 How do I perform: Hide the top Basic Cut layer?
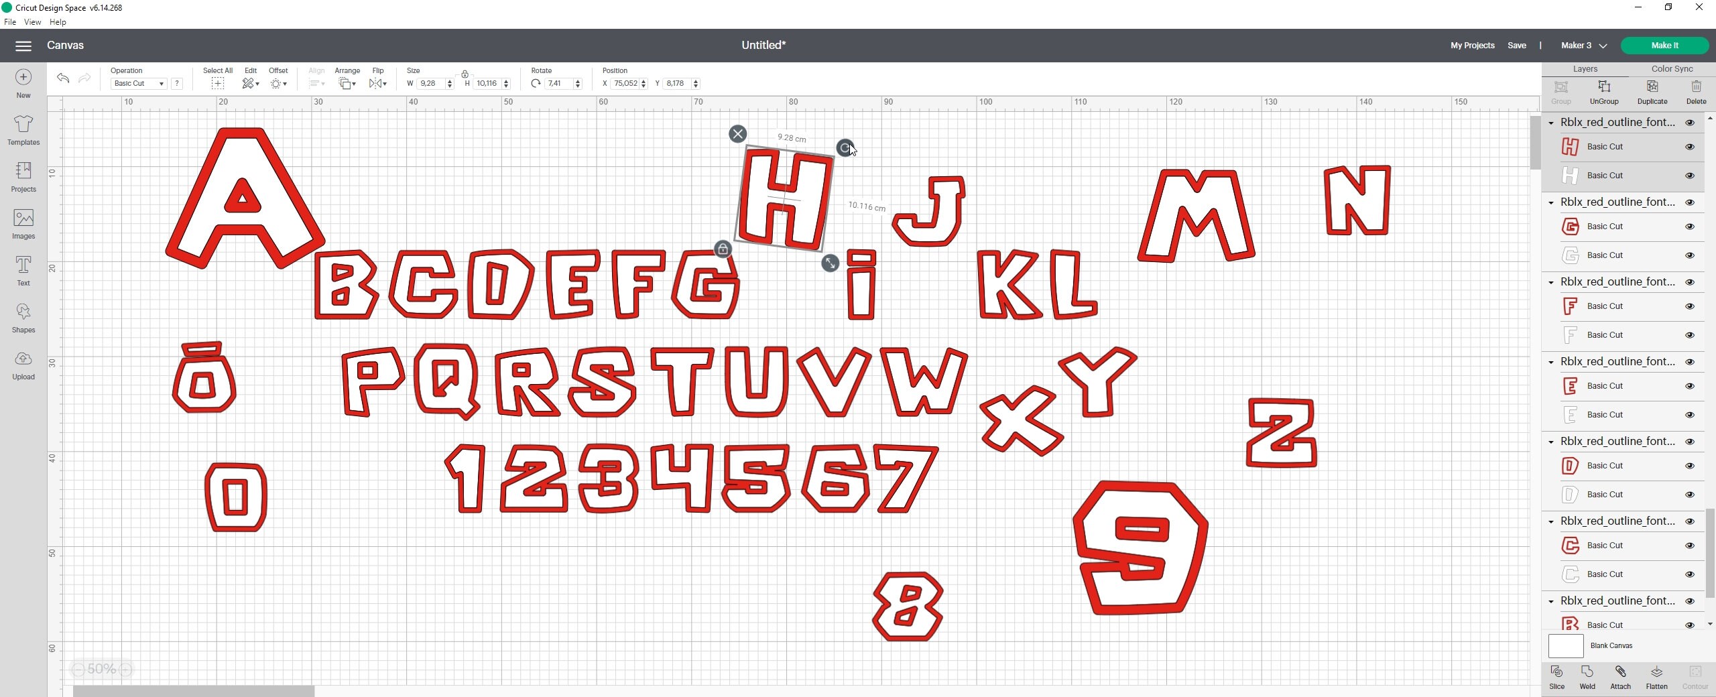(x=1690, y=146)
